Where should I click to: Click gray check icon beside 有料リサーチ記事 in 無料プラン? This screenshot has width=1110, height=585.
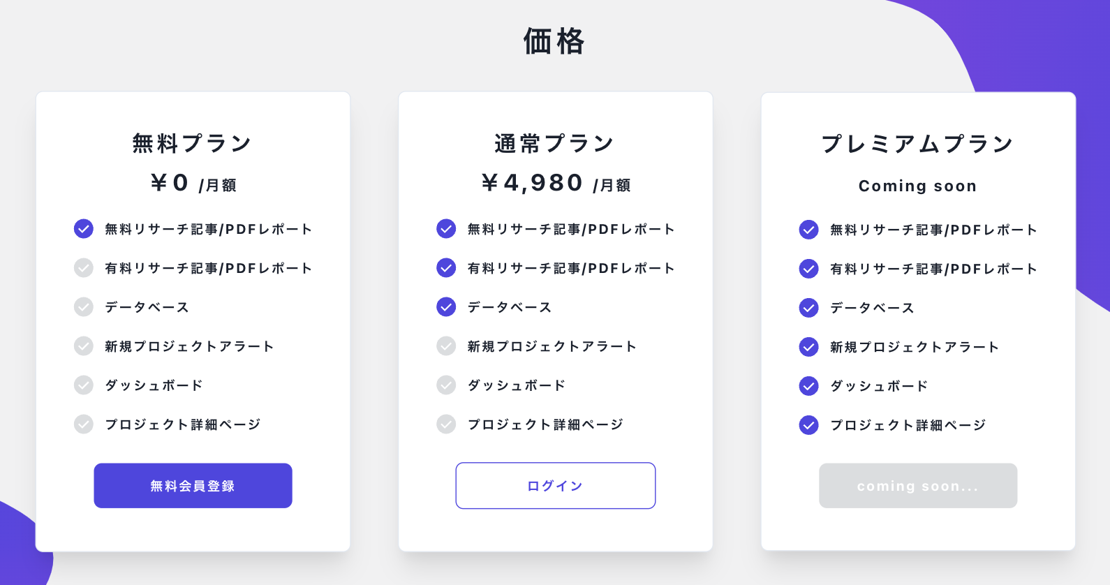point(84,268)
